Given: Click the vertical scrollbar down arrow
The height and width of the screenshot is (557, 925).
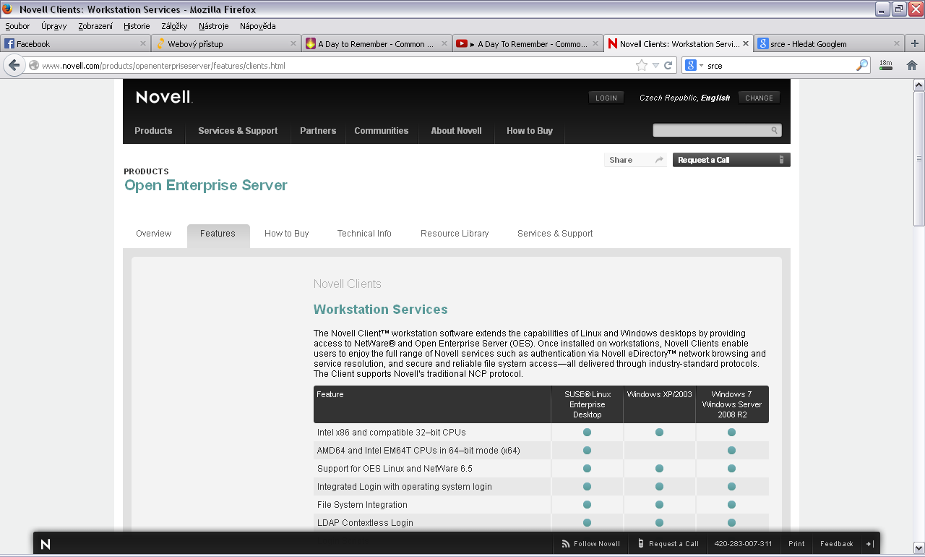Looking at the screenshot, I should [x=918, y=548].
